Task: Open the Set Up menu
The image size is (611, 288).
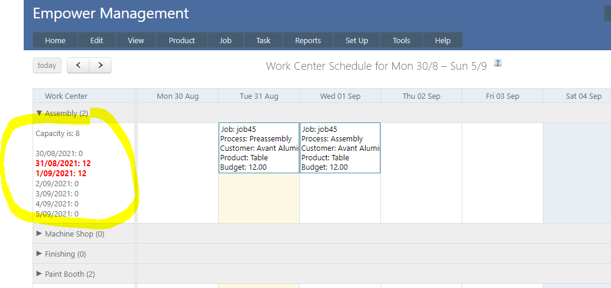Action: (x=357, y=40)
